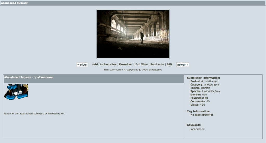Viewport: 266px width, 143px height.
Task: Add this submission to Favorites
Action: (x=104, y=64)
